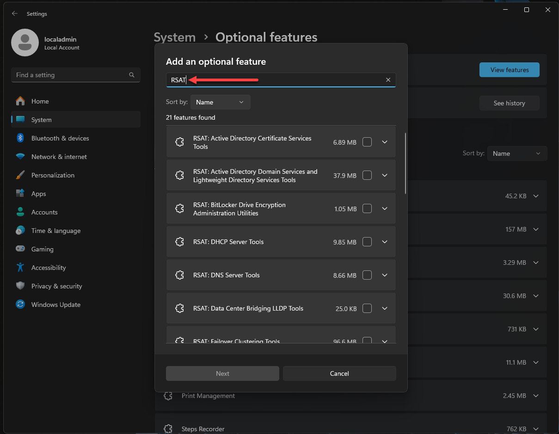
Task: Expand RSAT: Data Center Bridging LLDP Tools details
Action: pyautogui.click(x=385, y=308)
